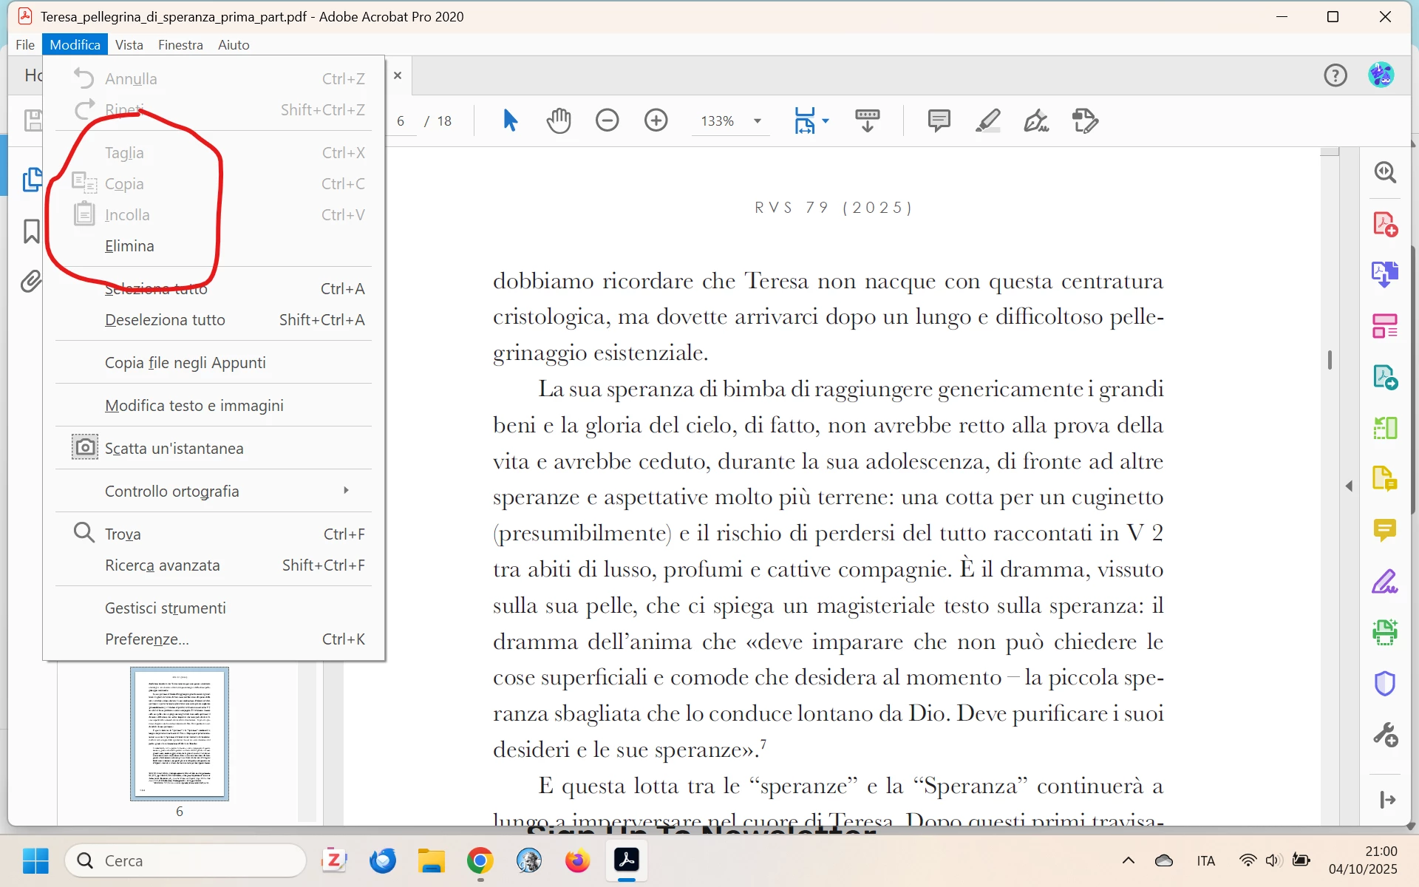Choose Modifica testo e immagini
The height and width of the screenshot is (887, 1419).
click(x=194, y=406)
